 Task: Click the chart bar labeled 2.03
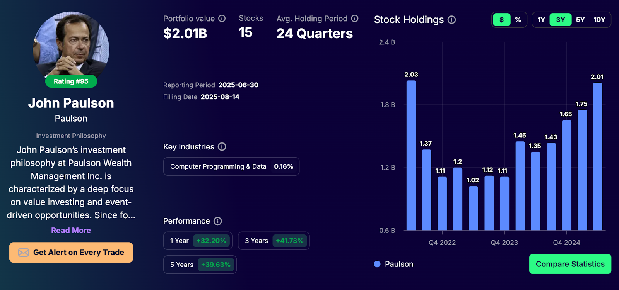coord(411,155)
